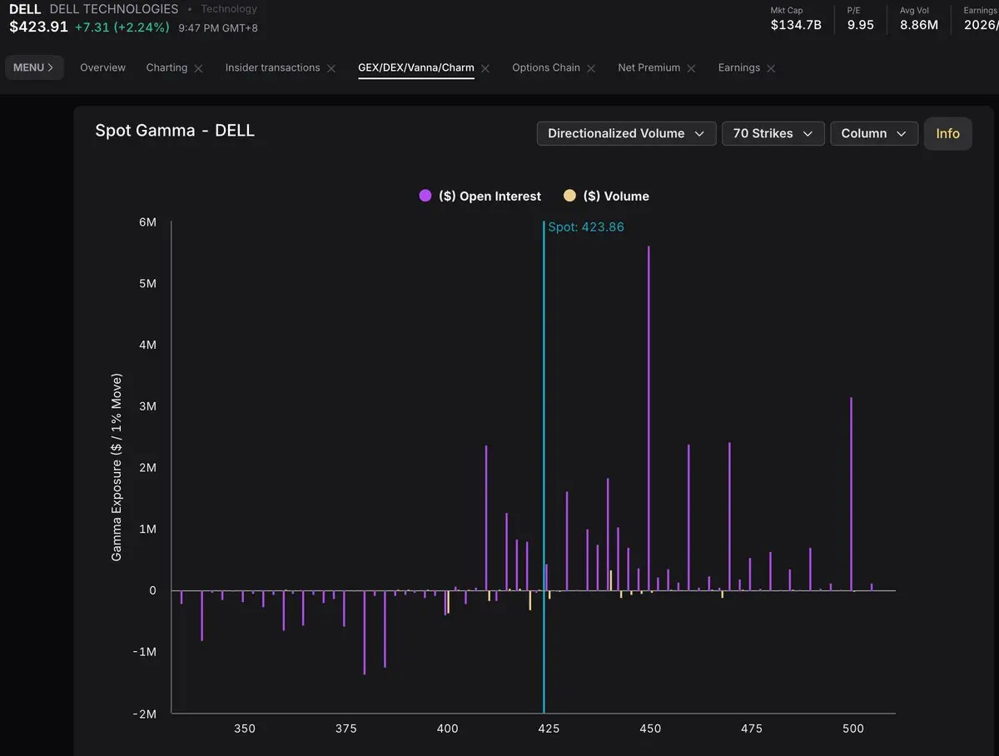999x756 pixels.
Task: Click the DELL TECHNOLOGIES company name
Action: click(114, 9)
